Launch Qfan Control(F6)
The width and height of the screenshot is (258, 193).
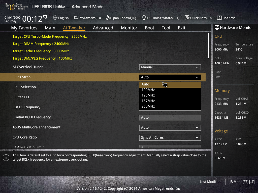coord(121,18)
